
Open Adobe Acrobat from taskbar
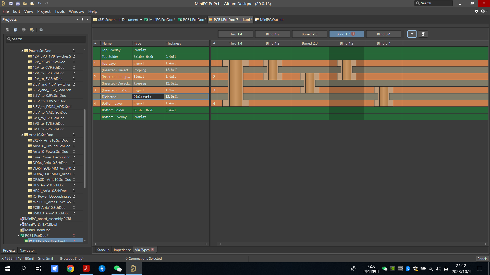[86, 269]
